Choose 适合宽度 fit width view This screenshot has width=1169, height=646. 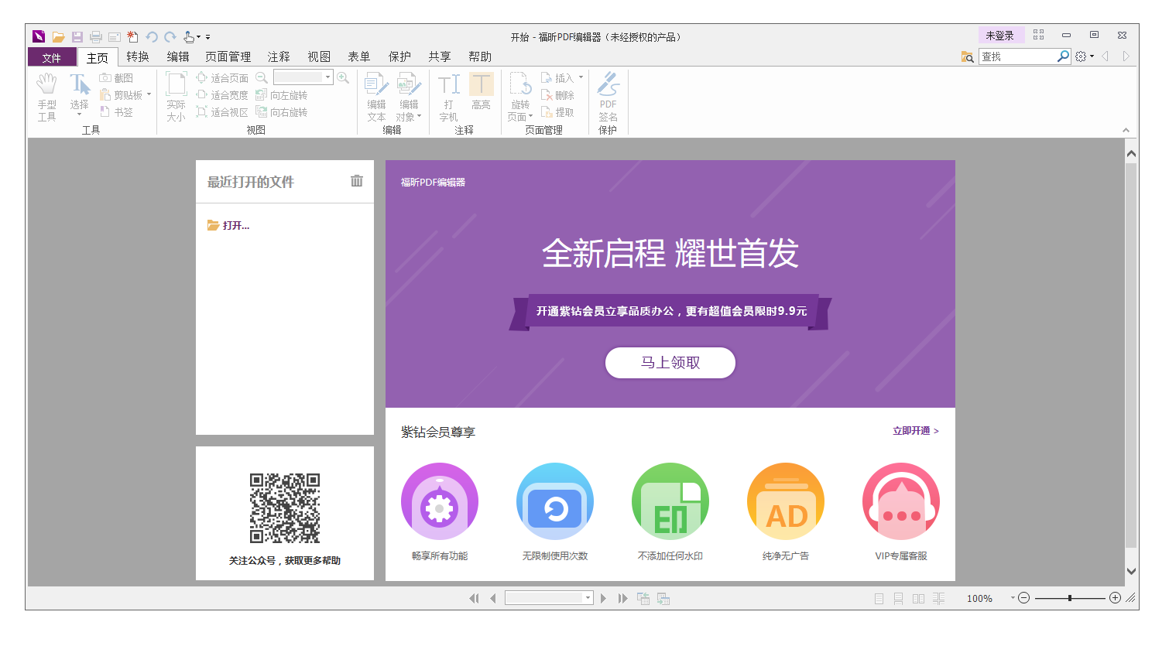pyautogui.click(x=222, y=95)
